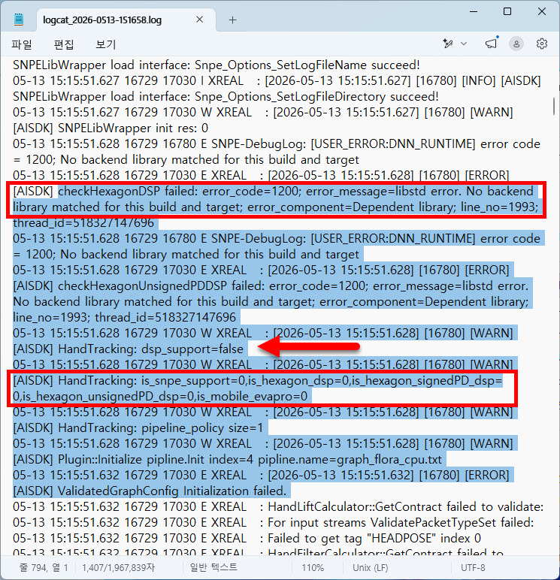560x580 pixels.
Task: Click the line and column indicator 줄 794, 열 1
Action: click(x=44, y=567)
